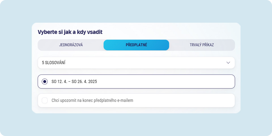Switch to the JEDNORÁZOVÁ tab
Screen dimensions: 272x136
71,45
